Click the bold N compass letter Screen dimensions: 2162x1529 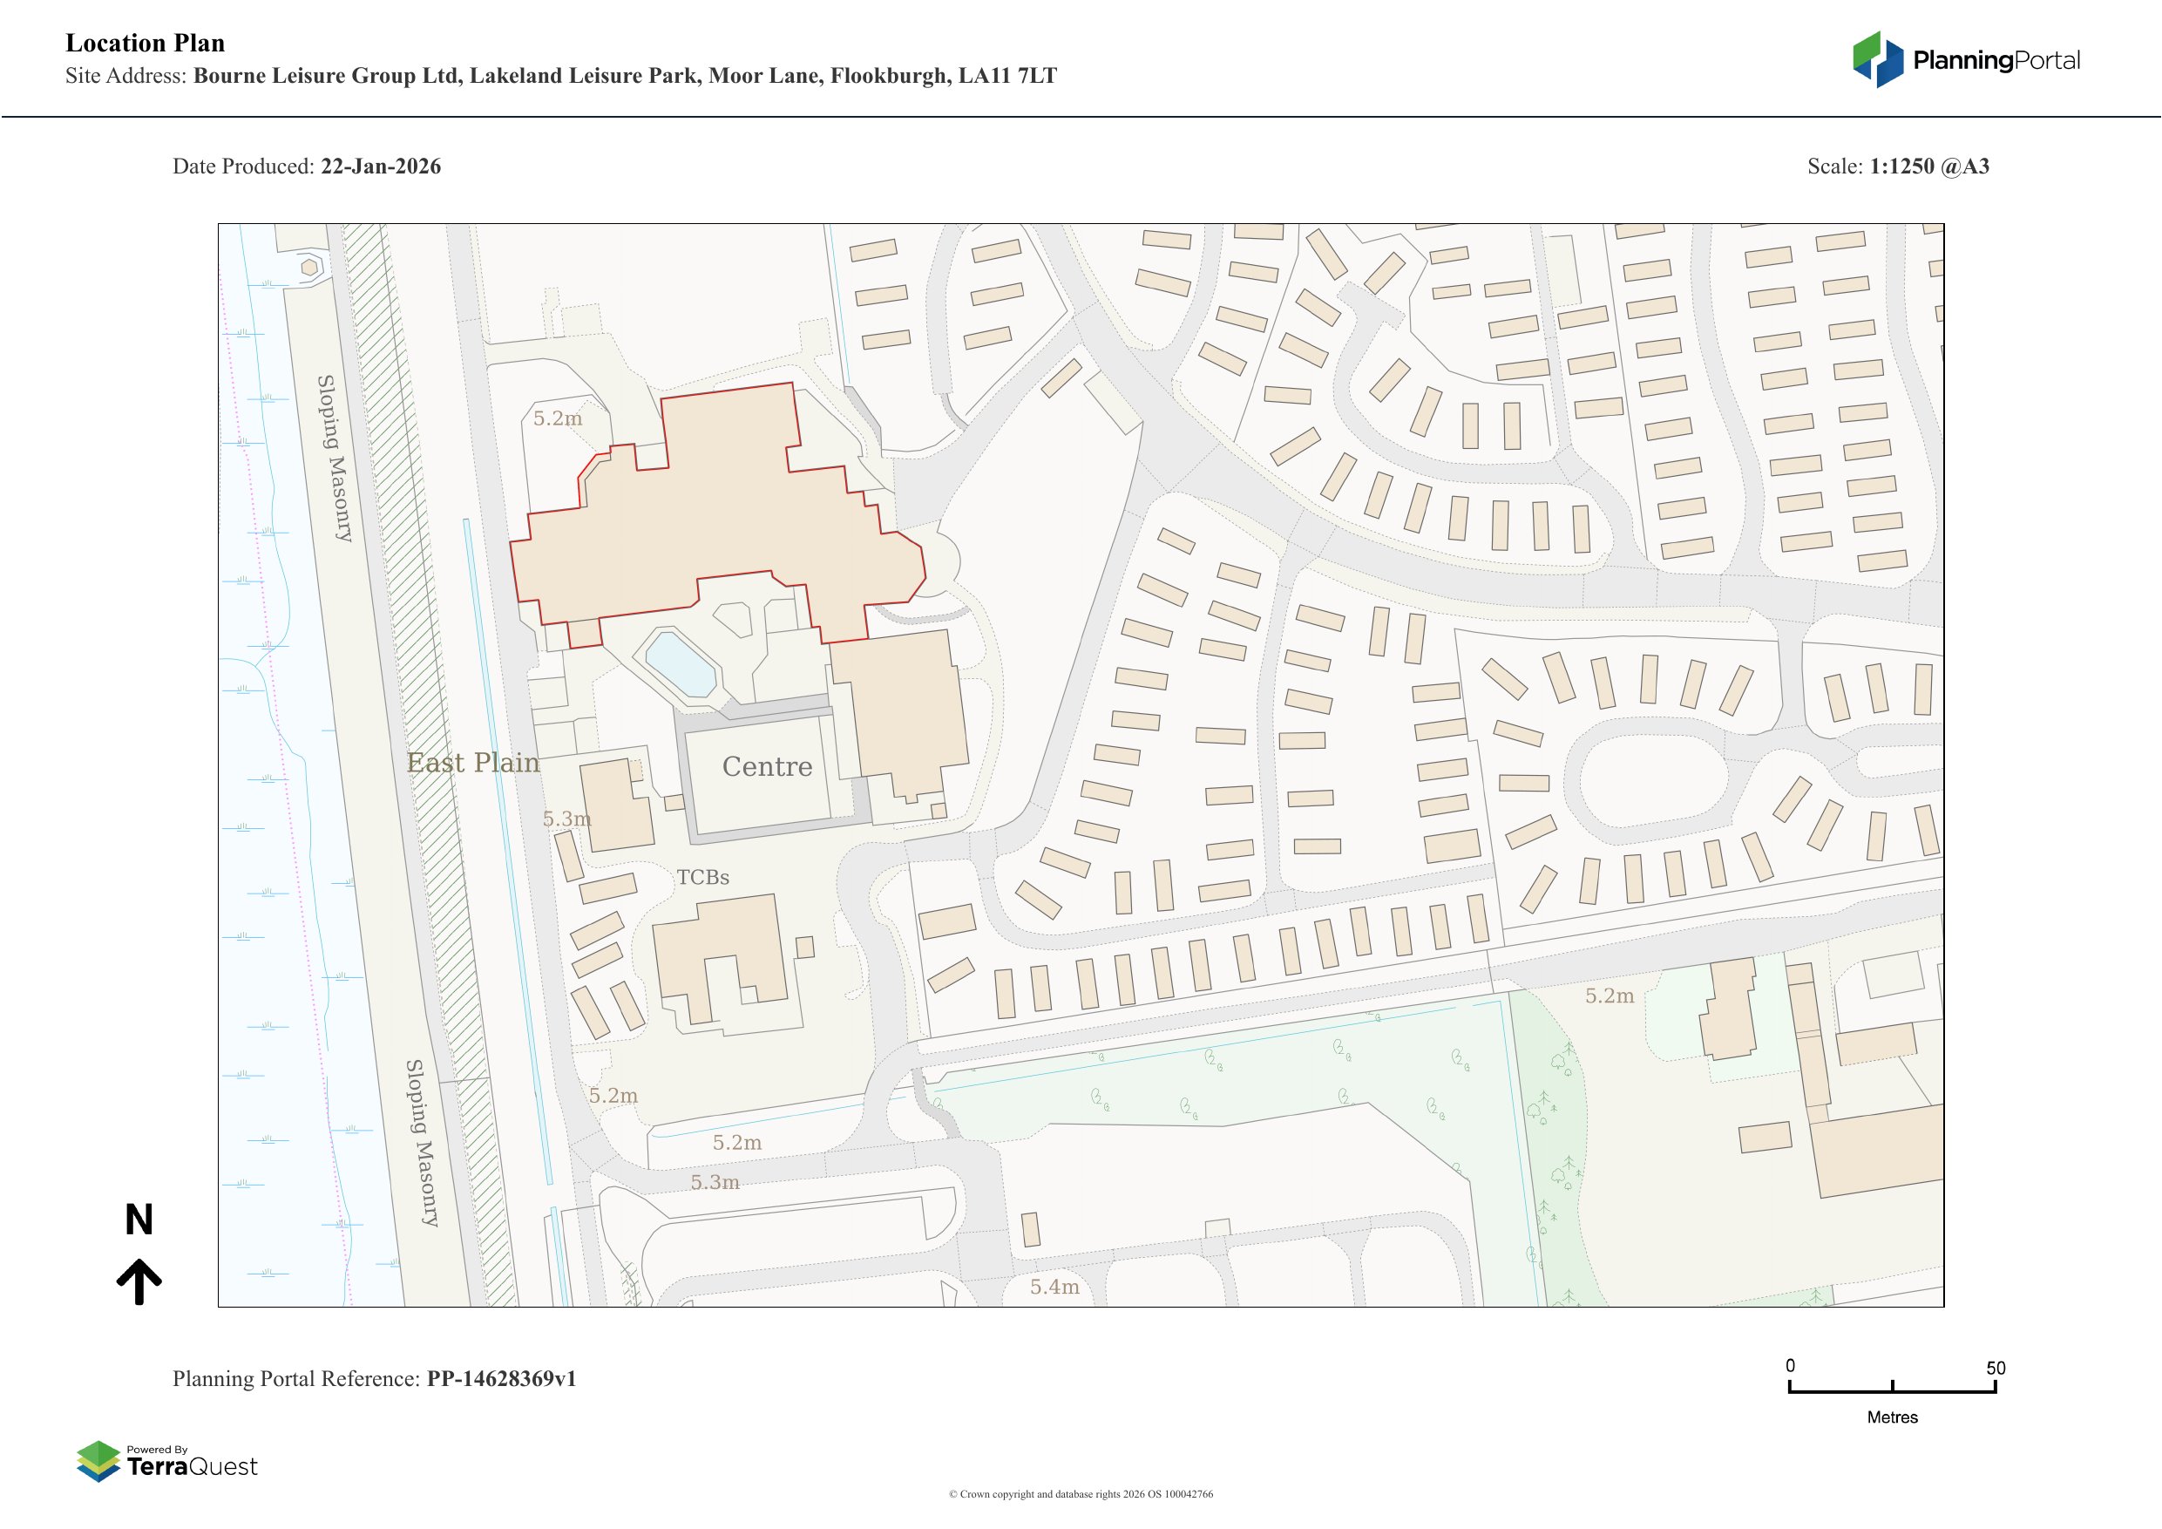[139, 1220]
